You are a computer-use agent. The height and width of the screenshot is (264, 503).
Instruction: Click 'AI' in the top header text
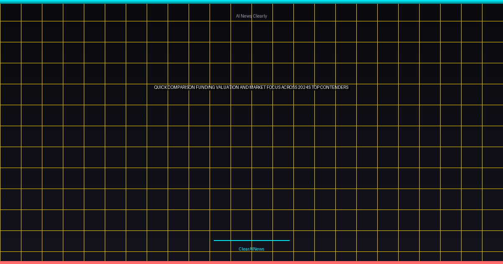[x=238, y=16]
